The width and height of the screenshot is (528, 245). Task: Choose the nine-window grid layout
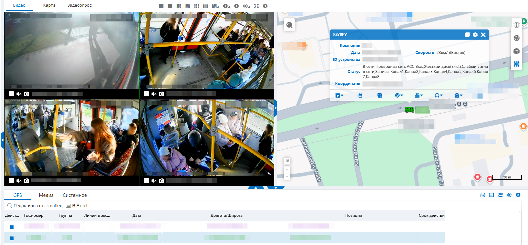197,6
